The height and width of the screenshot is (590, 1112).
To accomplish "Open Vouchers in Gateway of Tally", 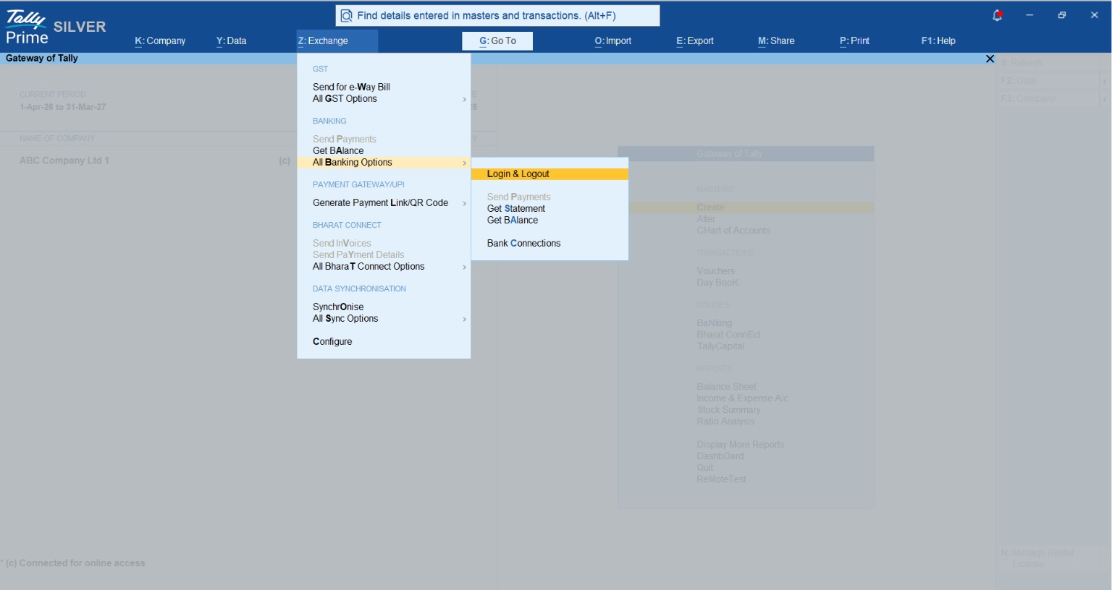I will 715,271.
